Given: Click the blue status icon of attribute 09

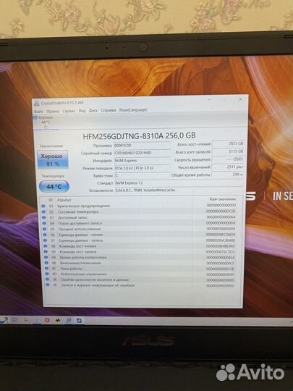Looking at the screenshot, I should click(x=46, y=251).
